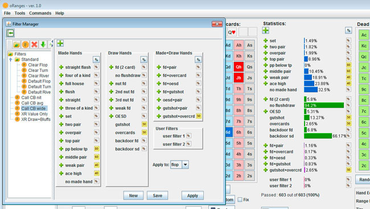
Task: Click the Apply button
Action: tap(192, 195)
